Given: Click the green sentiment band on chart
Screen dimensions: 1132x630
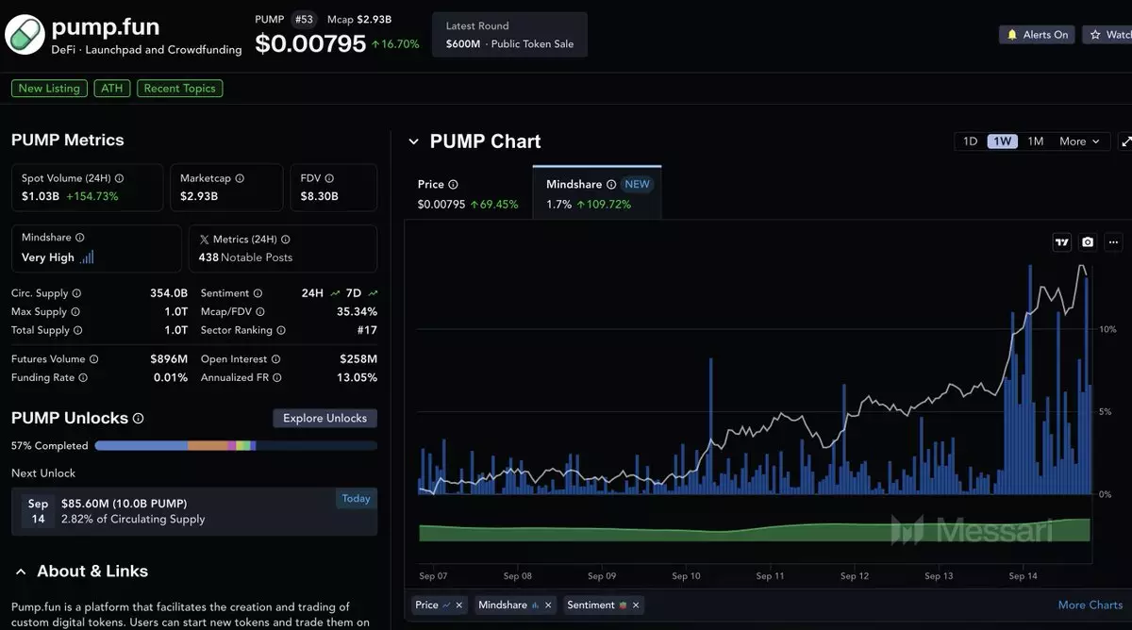Looking at the screenshot, I should point(755,531).
